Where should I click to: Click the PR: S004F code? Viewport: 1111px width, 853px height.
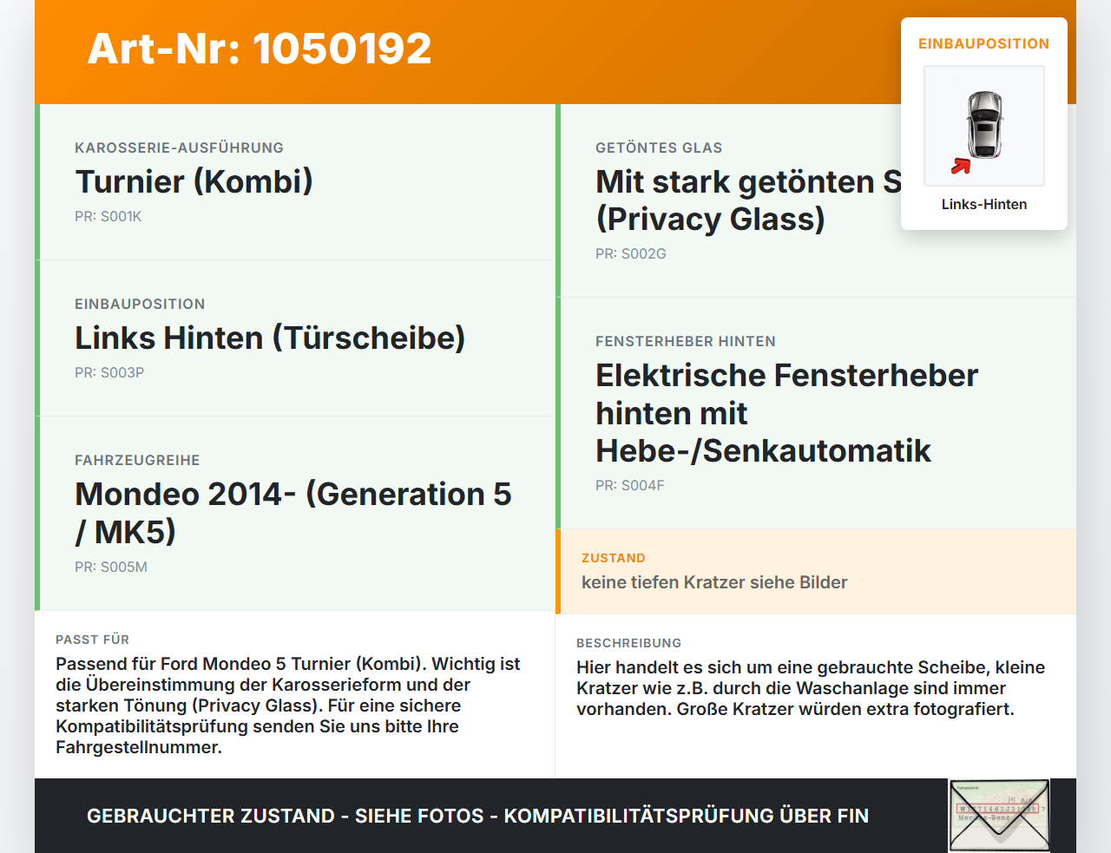pyautogui.click(x=630, y=485)
